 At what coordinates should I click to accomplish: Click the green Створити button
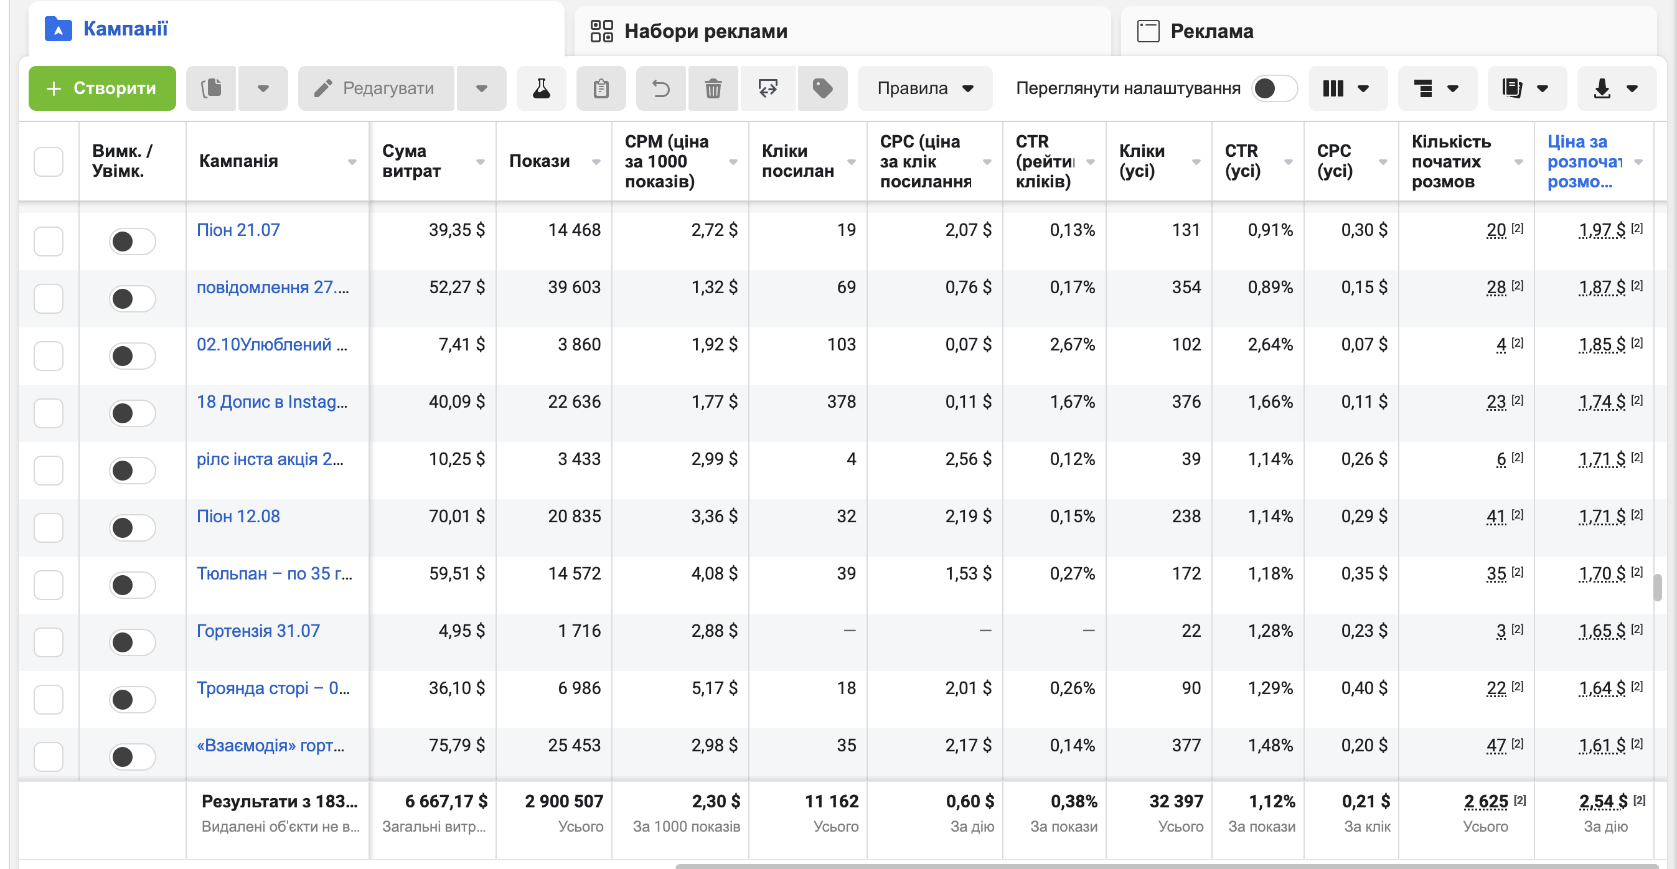click(102, 88)
